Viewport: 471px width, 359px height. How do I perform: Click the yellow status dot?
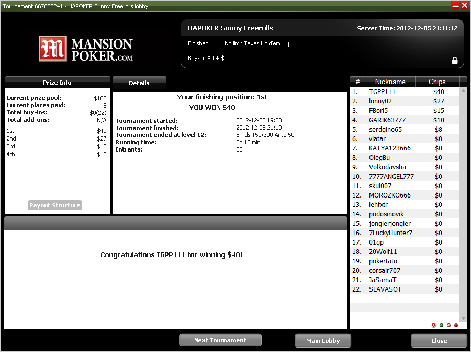click(449, 325)
